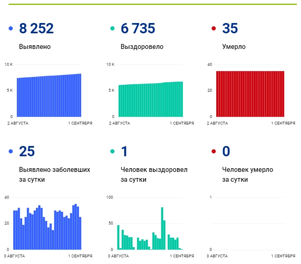Click the 1 axis label of daily deaths chart

tap(211, 197)
